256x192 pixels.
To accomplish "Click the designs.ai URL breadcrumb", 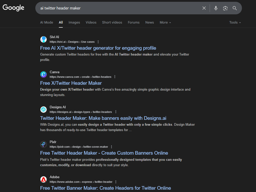I will [x=81, y=112].
